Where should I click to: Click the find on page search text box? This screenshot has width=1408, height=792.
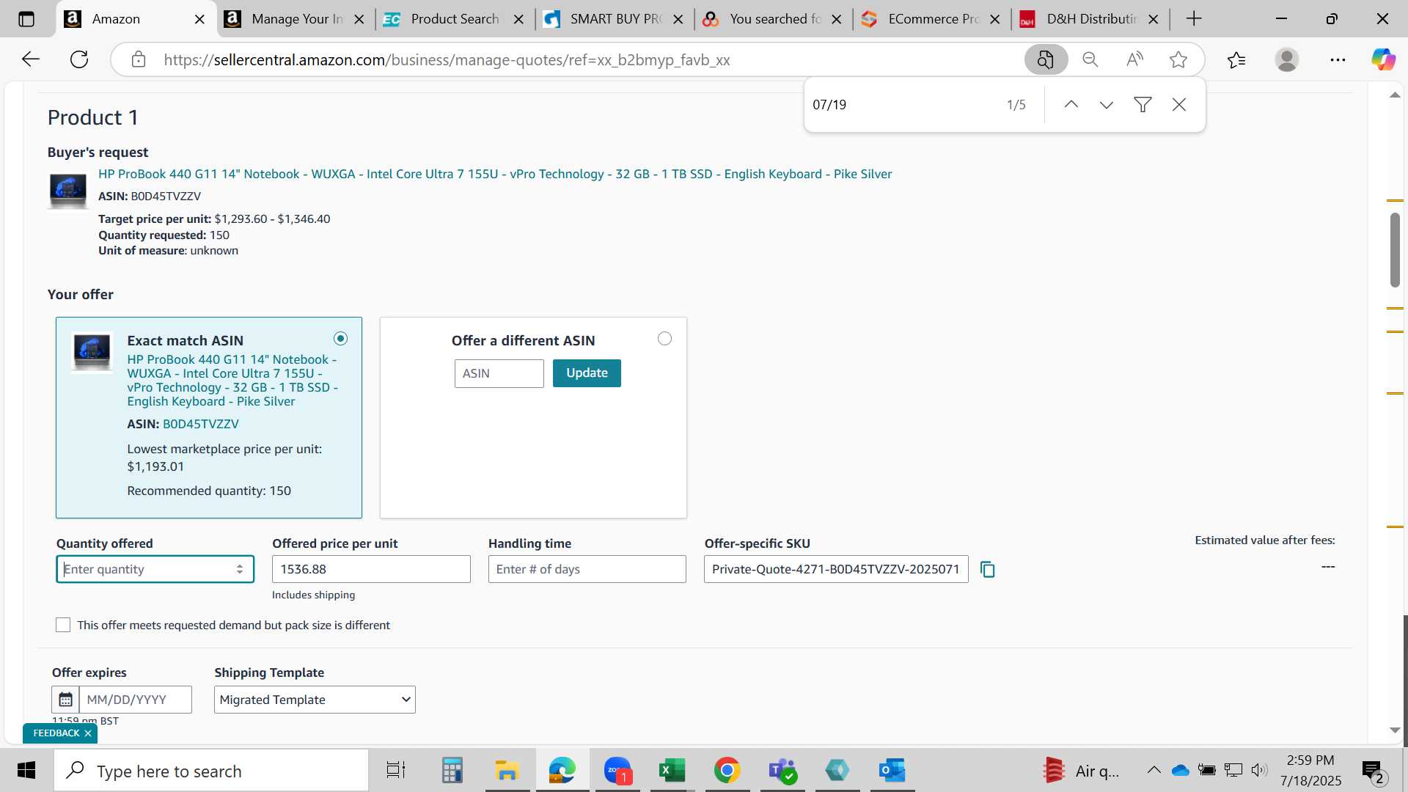click(x=902, y=105)
